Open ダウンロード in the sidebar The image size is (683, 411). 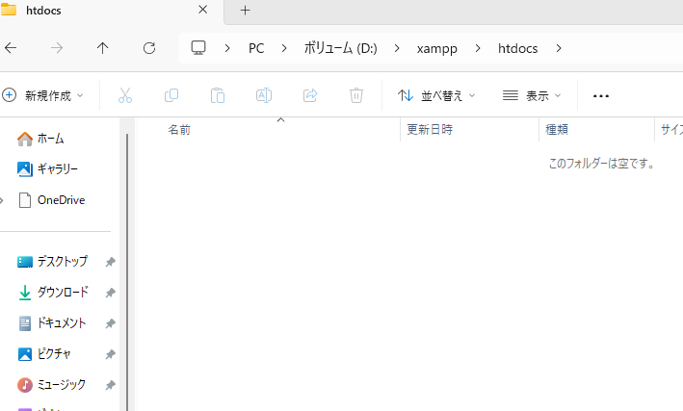tap(62, 293)
